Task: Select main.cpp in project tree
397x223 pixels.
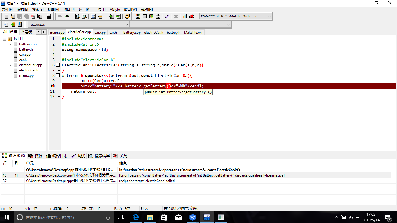Action: (26, 75)
